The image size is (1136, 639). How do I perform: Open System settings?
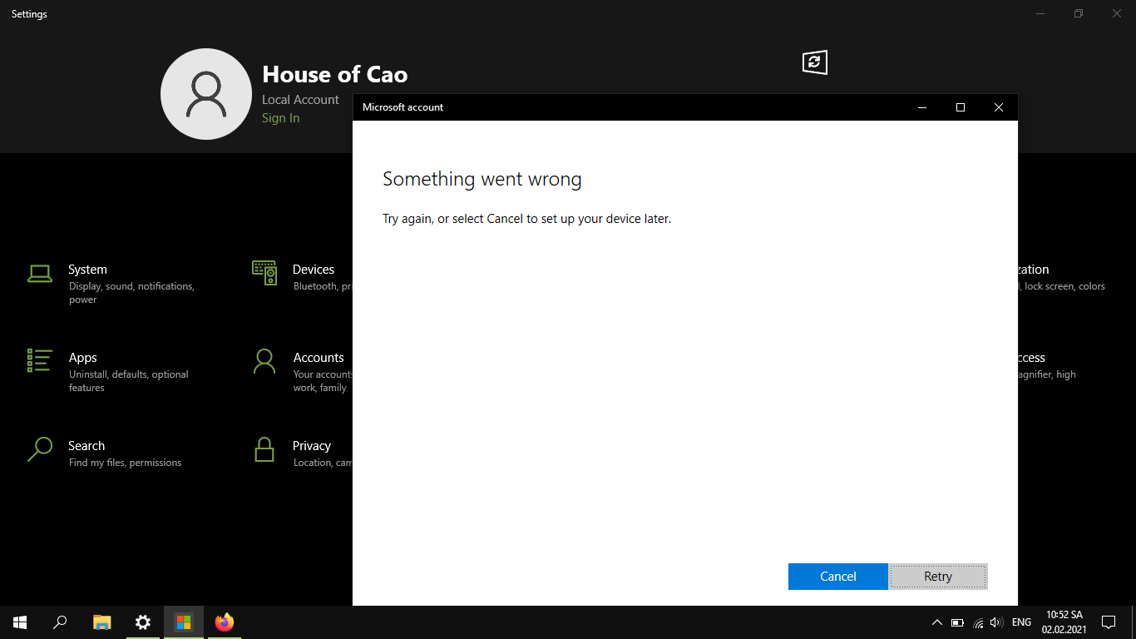click(86, 269)
